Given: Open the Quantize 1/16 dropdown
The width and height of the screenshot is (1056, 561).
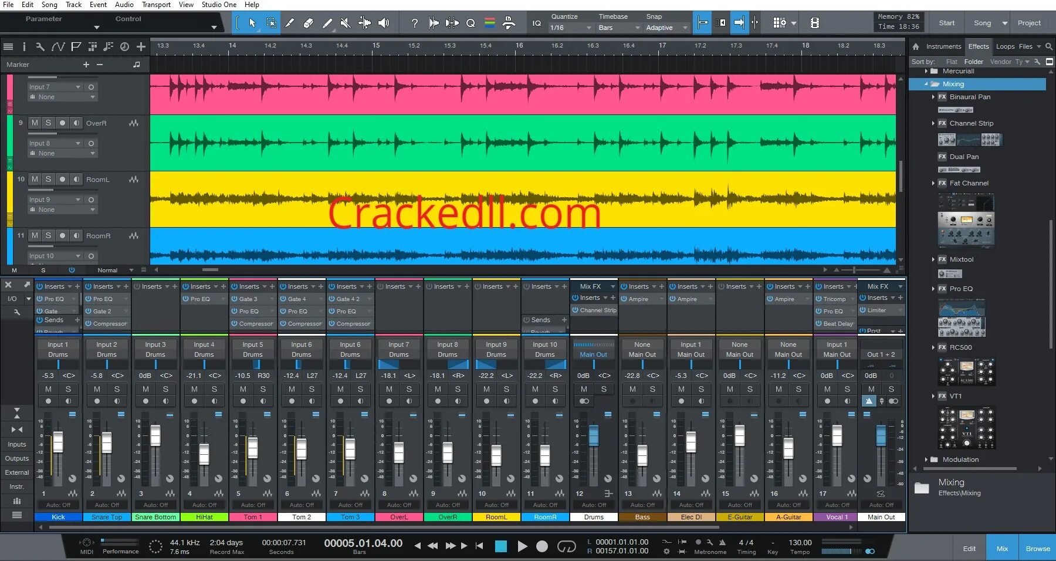Looking at the screenshot, I should pyautogui.click(x=571, y=28).
